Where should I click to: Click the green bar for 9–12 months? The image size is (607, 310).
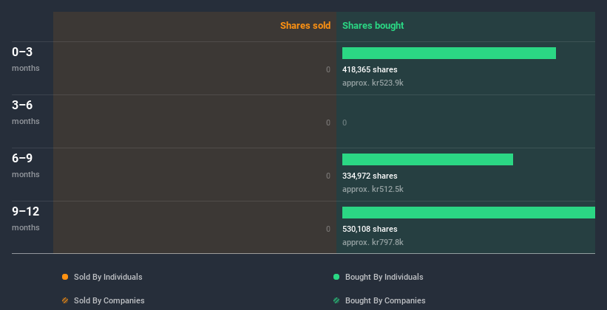click(469, 213)
